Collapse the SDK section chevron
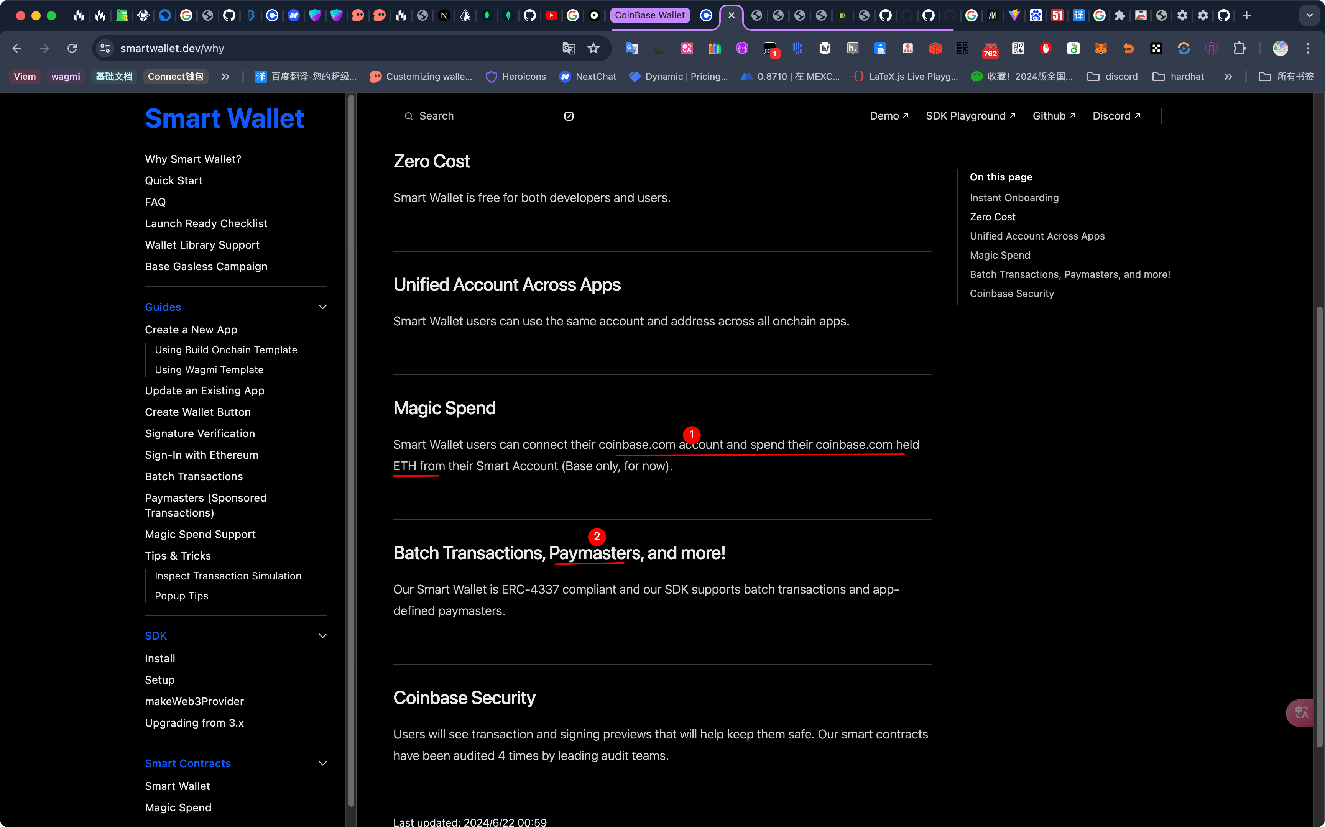The image size is (1325, 827). tap(323, 635)
